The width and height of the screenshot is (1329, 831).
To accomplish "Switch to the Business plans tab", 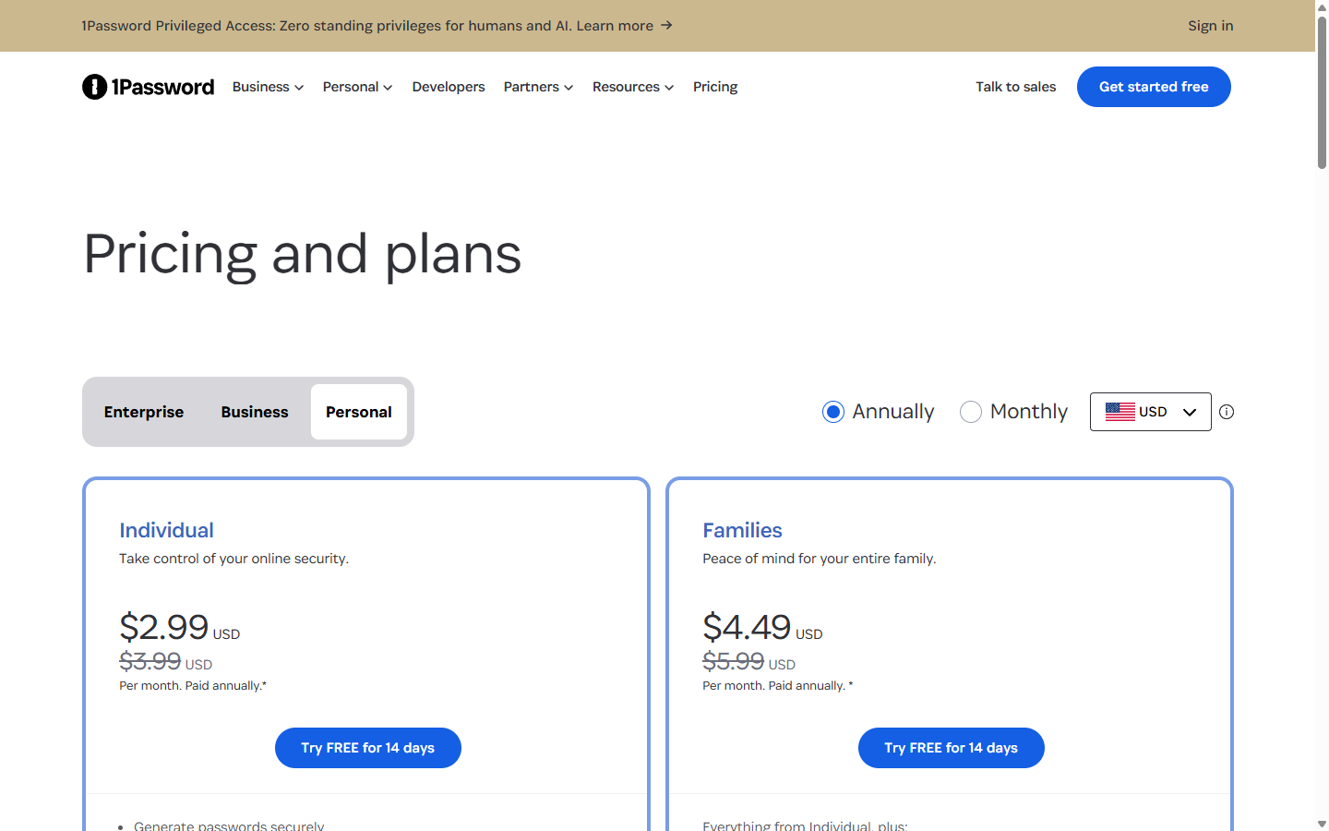I will click(x=255, y=412).
